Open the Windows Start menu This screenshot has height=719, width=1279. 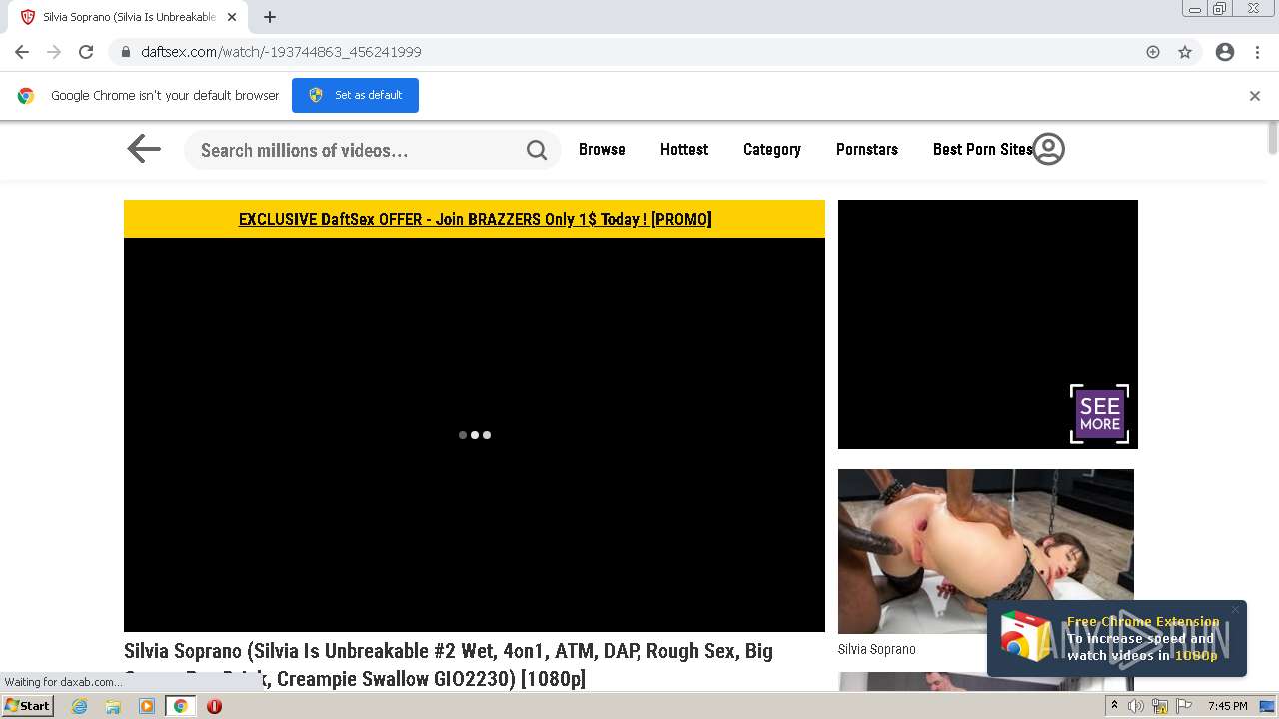tap(28, 706)
